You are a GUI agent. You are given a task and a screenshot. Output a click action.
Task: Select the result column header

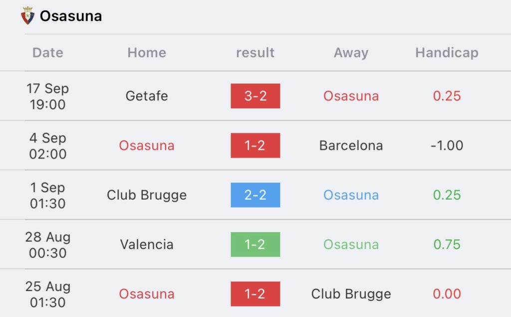(x=255, y=52)
